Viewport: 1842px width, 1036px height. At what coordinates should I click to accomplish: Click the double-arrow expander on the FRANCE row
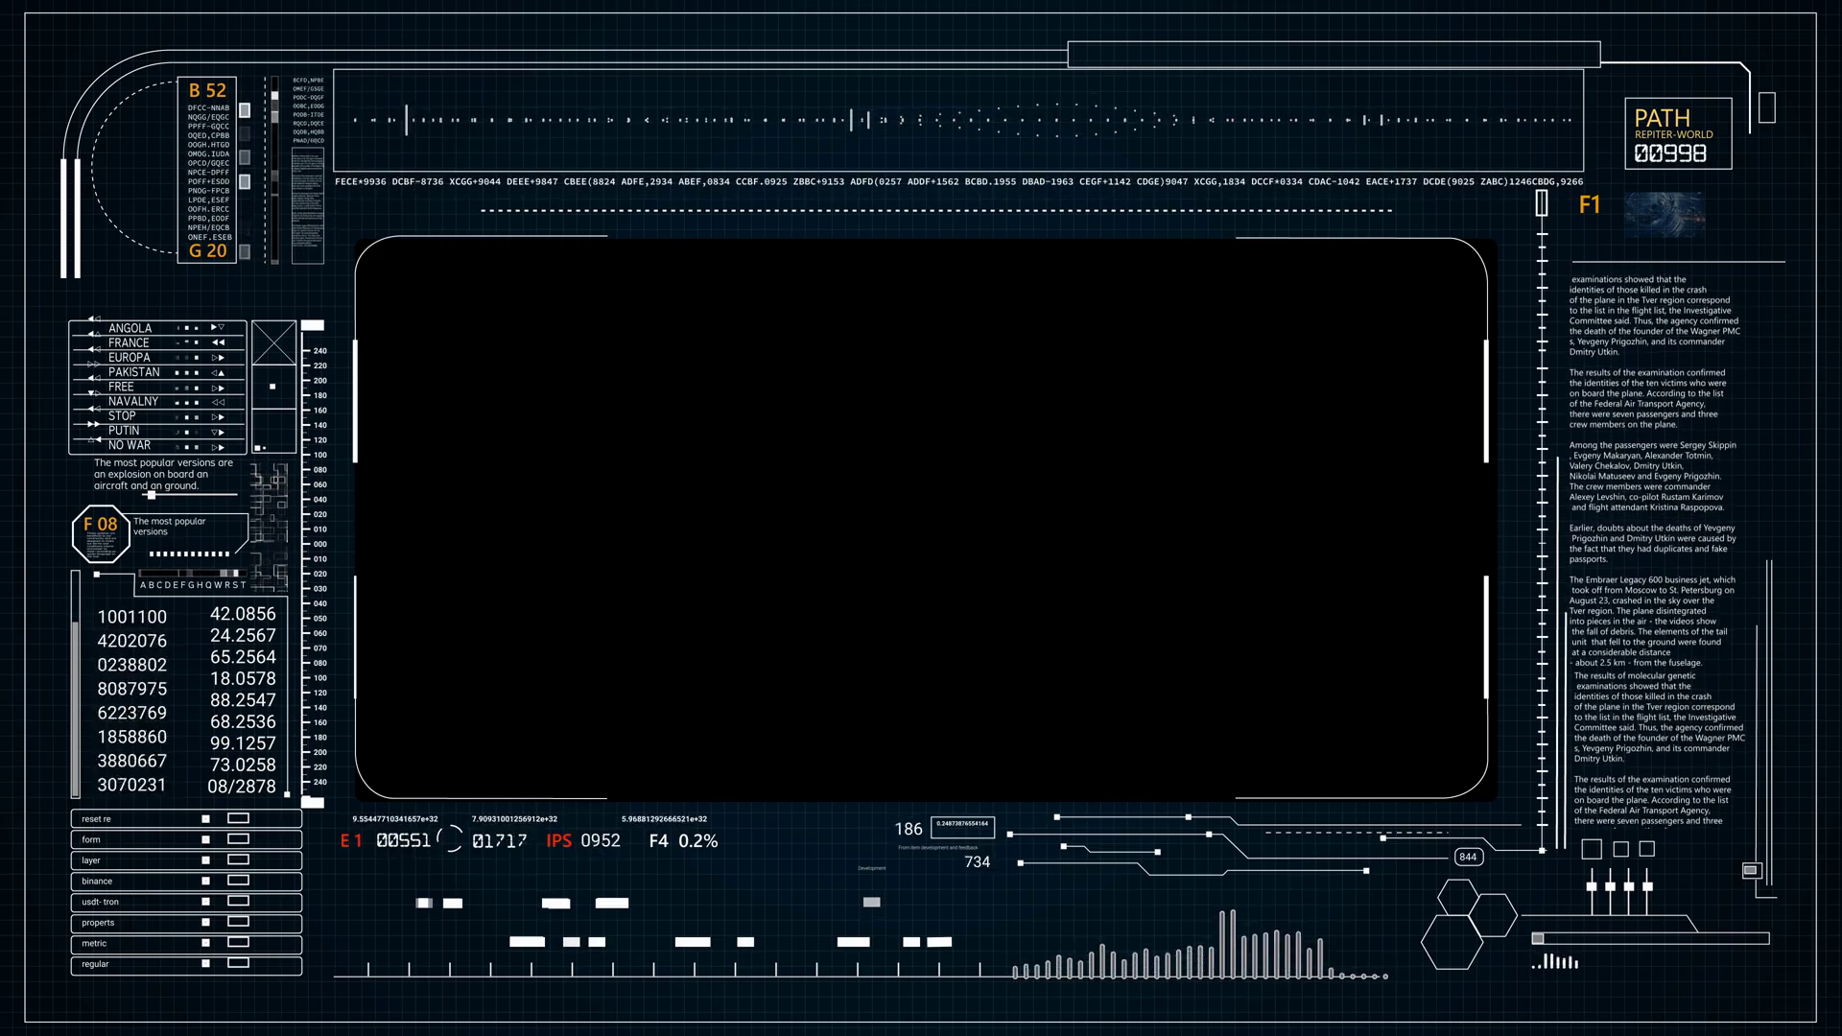click(216, 342)
